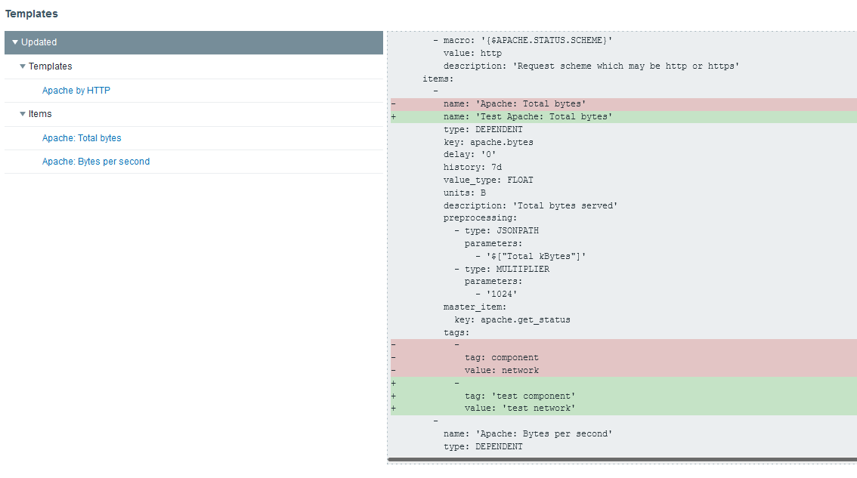
Task: Click the line preprocessing:
Action: pos(480,218)
